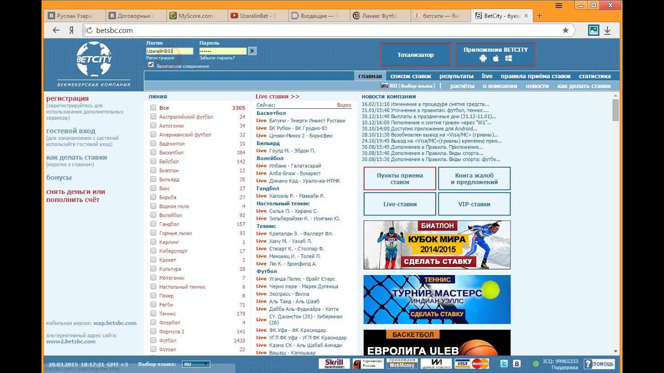
Task: Check the Австралийский футбол checkbox
Action: click(153, 117)
